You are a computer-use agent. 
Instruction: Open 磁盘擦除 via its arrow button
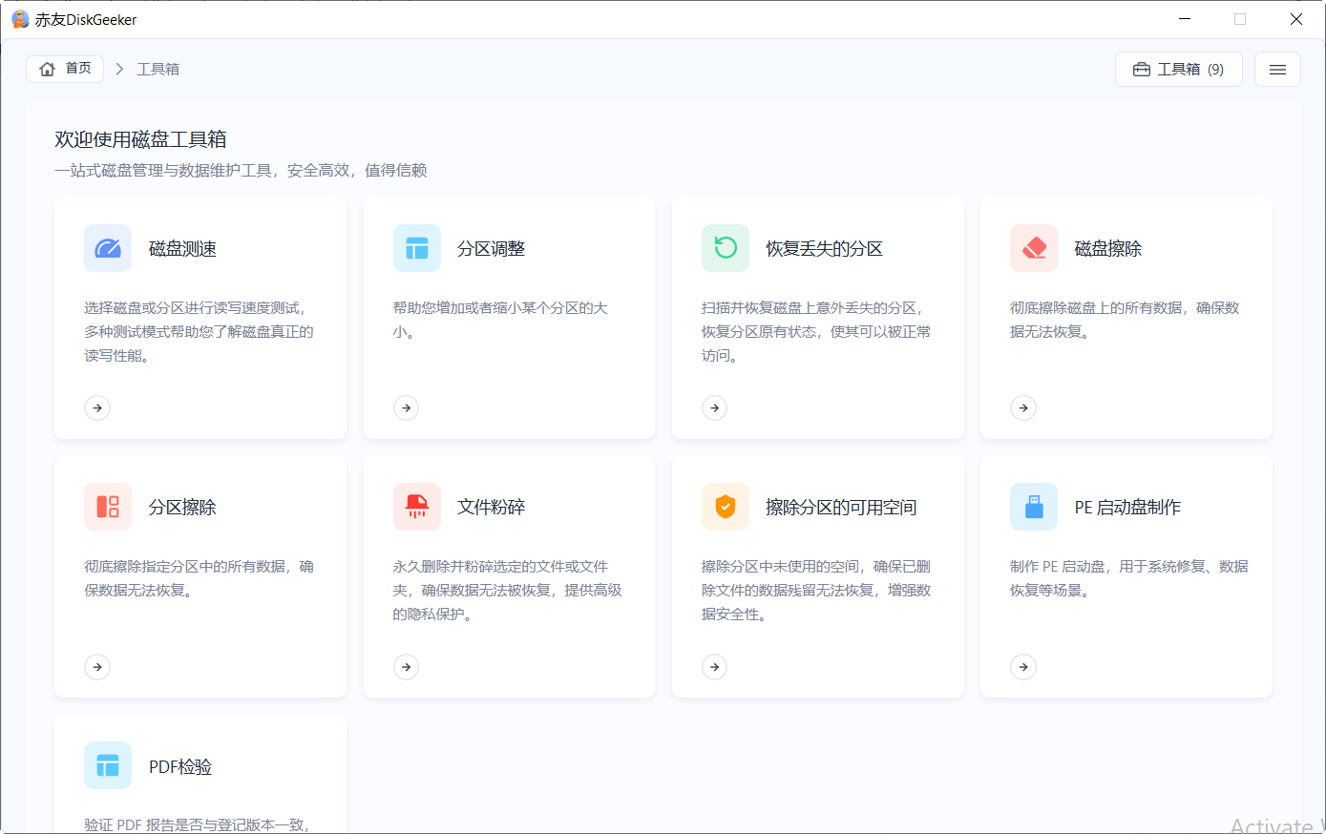(x=1023, y=408)
